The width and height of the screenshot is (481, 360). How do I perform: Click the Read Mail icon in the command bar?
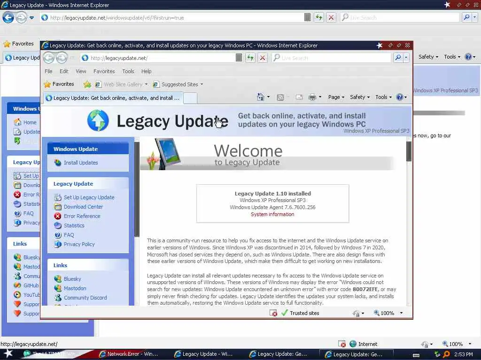point(299,97)
